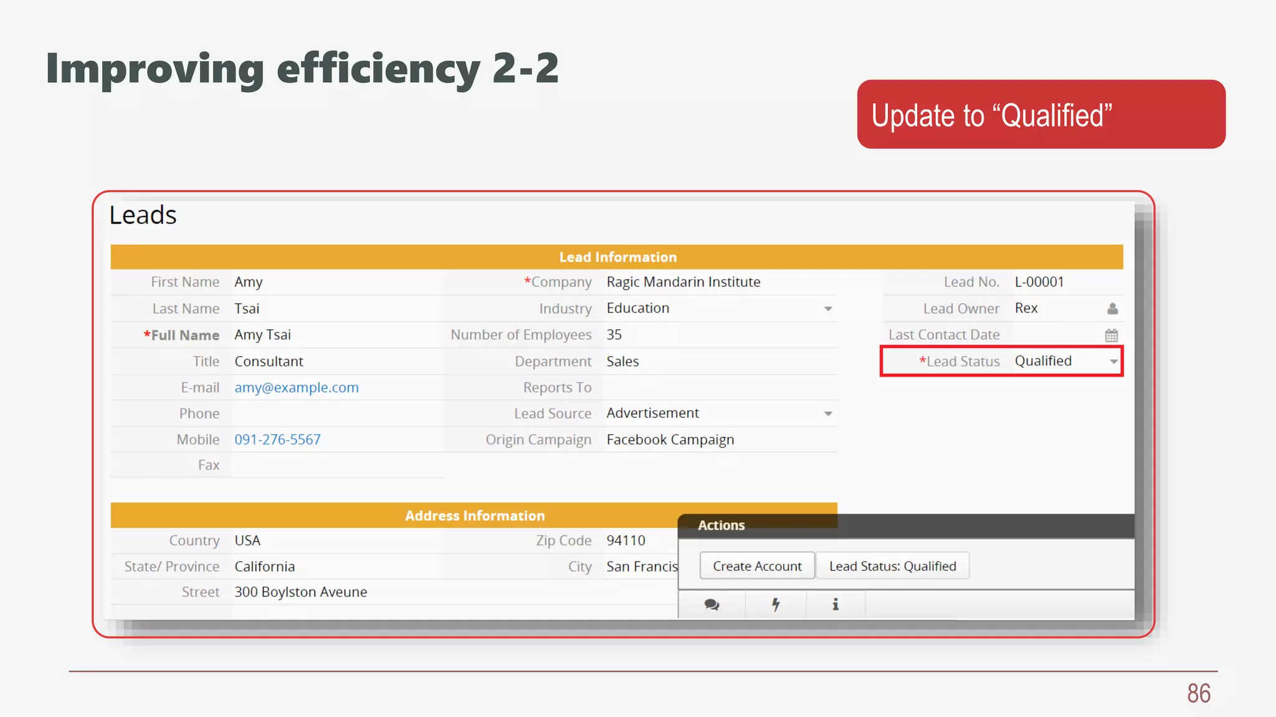The image size is (1276, 717).
Task: Expand the Industry dropdown arrow
Action: 828,309
